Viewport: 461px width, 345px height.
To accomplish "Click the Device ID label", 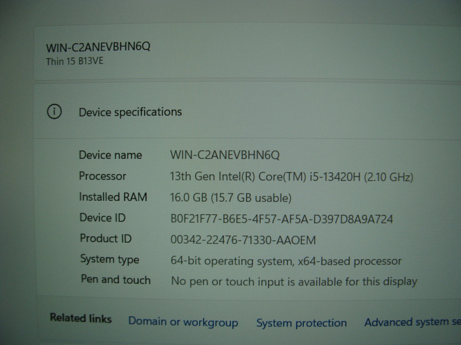I will [103, 218].
